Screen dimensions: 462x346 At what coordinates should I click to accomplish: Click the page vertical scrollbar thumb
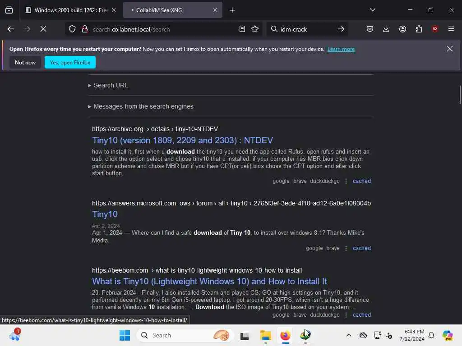click(460, 95)
